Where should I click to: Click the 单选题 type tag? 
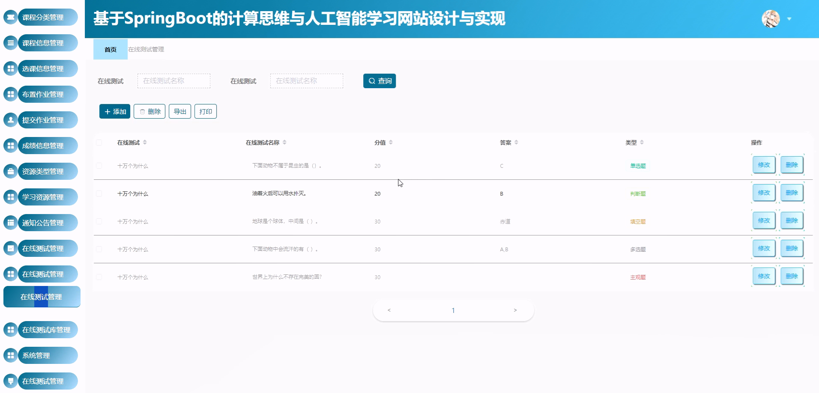point(638,166)
